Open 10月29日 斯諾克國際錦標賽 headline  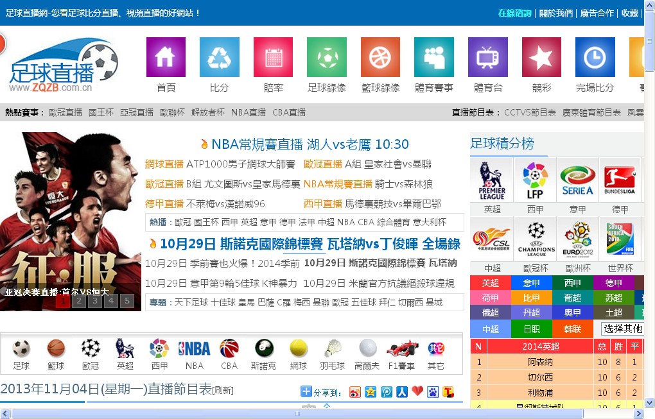[x=310, y=244]
